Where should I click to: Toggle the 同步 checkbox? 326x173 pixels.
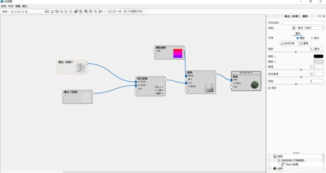click(270, 88)
